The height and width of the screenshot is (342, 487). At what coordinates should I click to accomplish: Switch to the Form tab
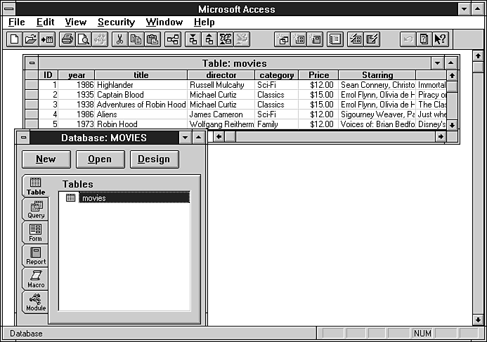(35, 232)
